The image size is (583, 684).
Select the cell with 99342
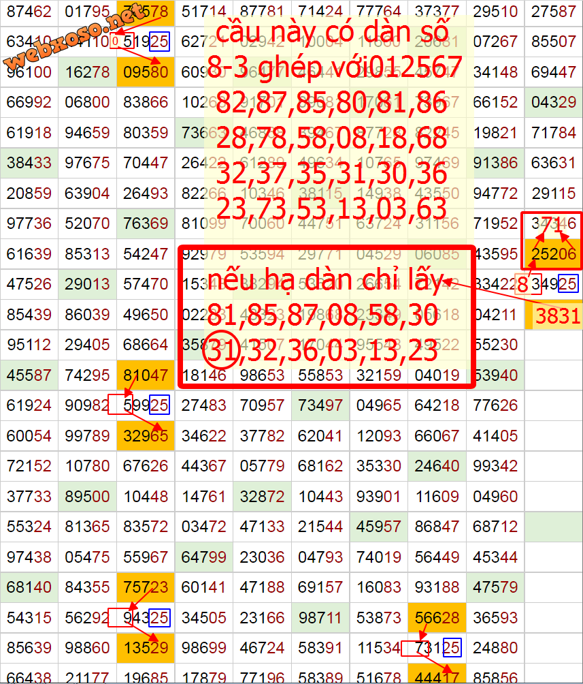click(495, 466)
